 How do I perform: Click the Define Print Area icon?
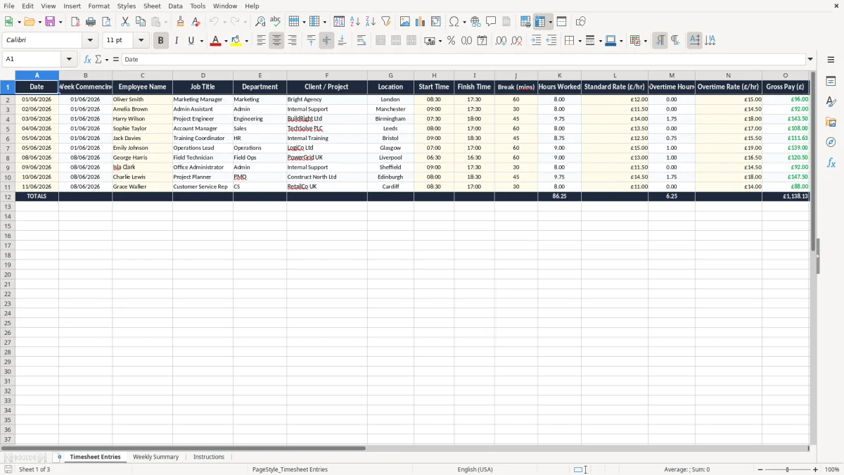[525, 22]
